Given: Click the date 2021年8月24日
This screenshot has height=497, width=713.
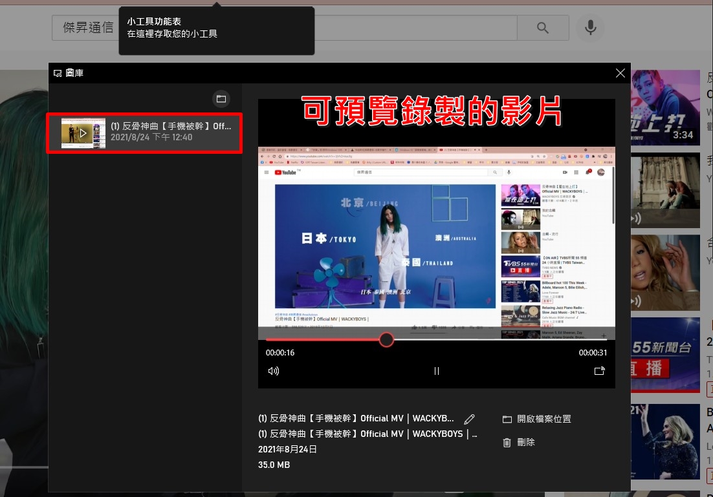Looking at the screenshot, I should pos(287,449).
